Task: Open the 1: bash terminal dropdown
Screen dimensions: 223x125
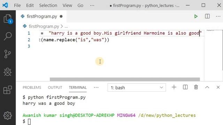Action: pos(137,87)
